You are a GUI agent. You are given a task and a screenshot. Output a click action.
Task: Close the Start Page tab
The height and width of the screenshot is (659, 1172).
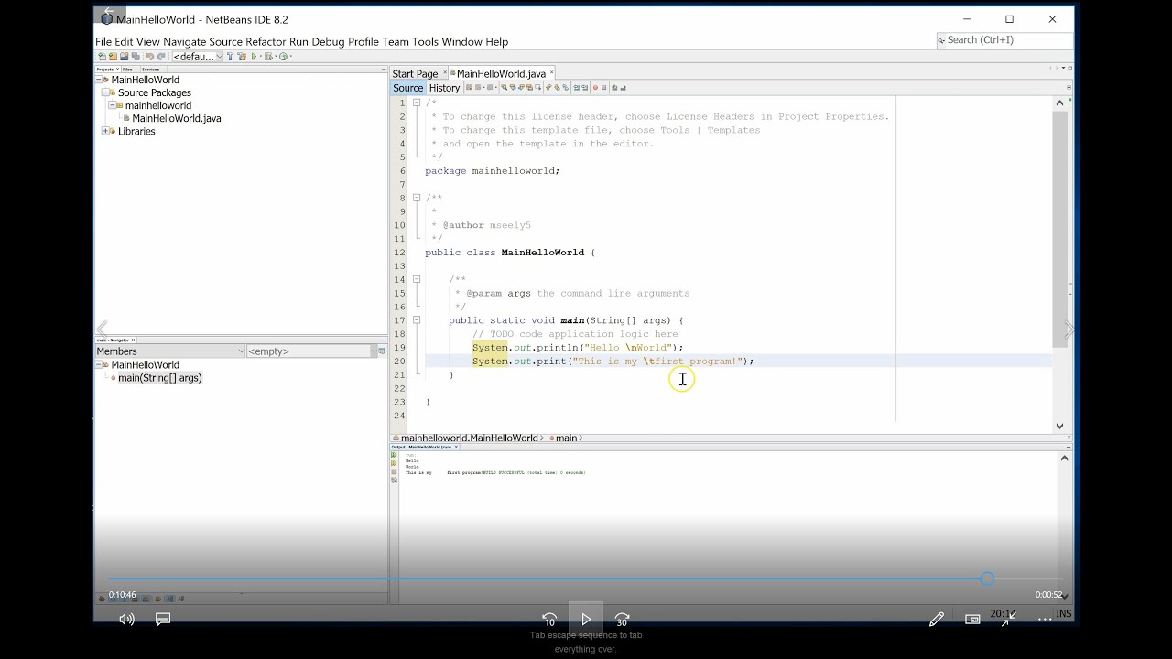[445, 73]
